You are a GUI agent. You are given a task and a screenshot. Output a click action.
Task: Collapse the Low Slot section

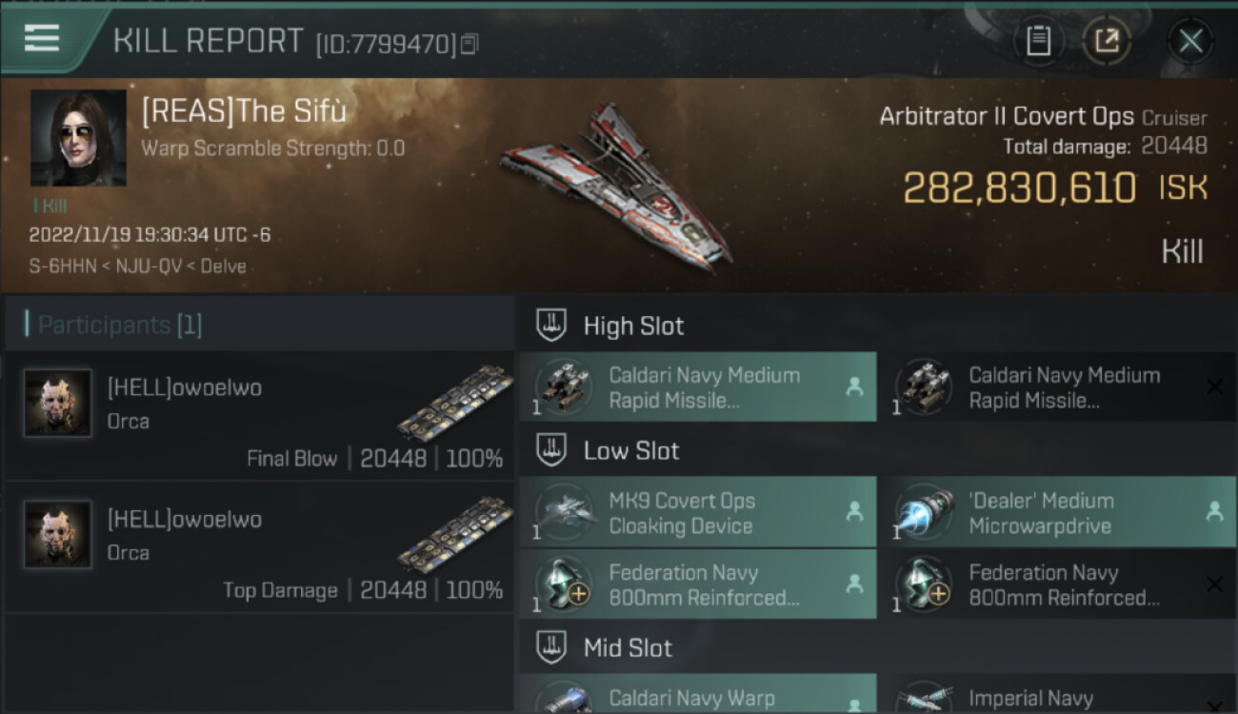click(x=551, y=450)
